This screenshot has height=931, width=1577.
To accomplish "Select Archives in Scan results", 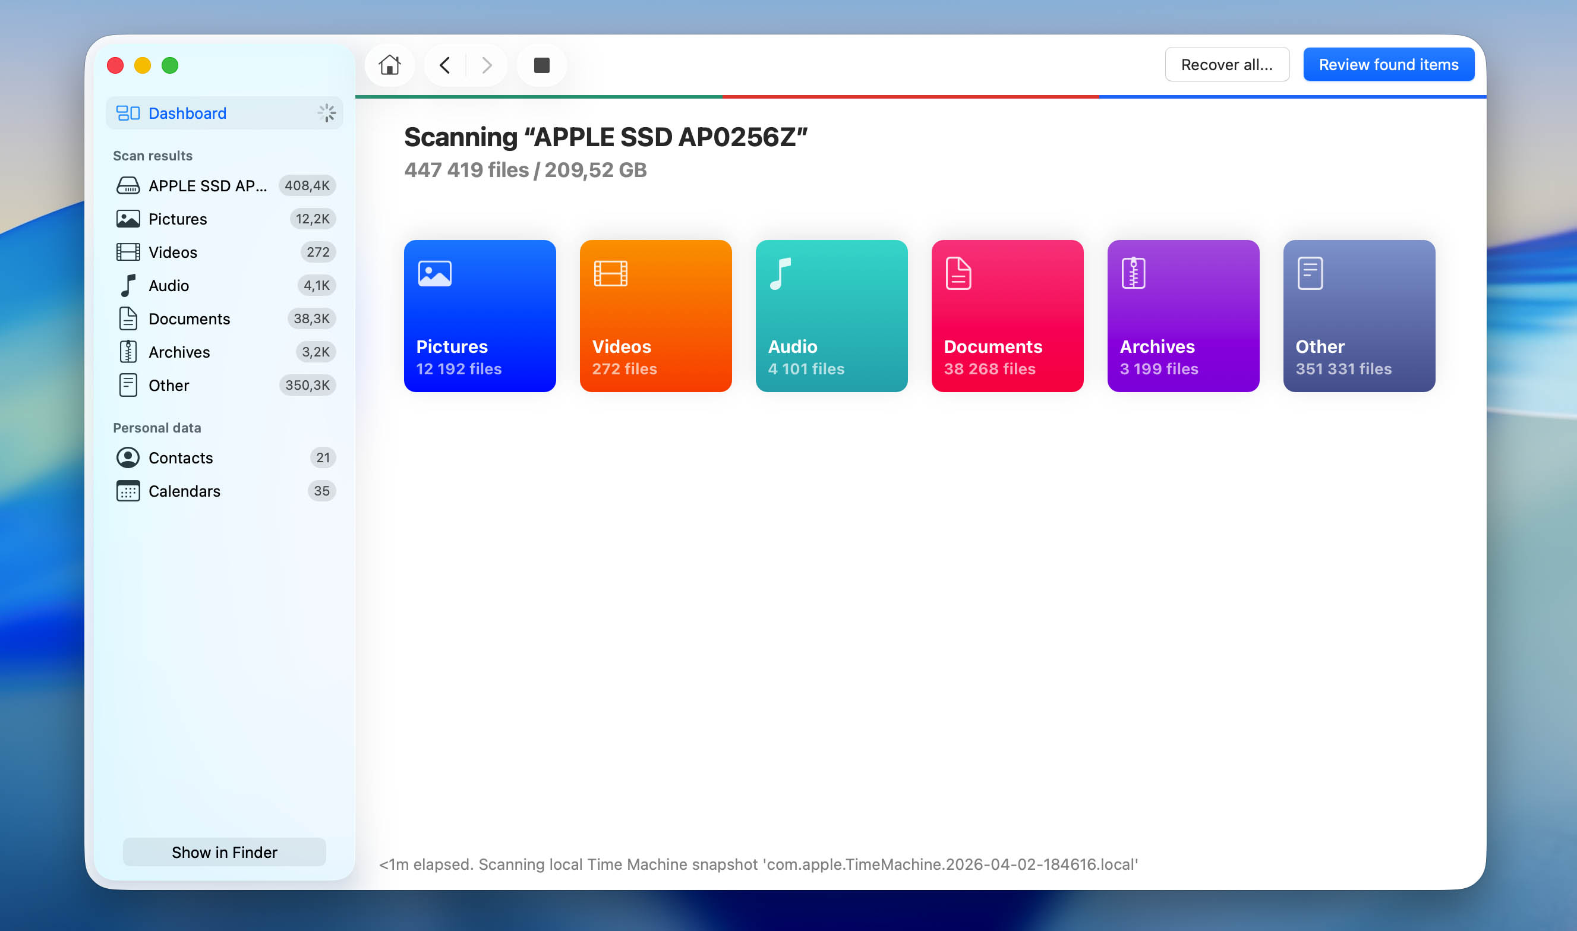I will 225,352.
